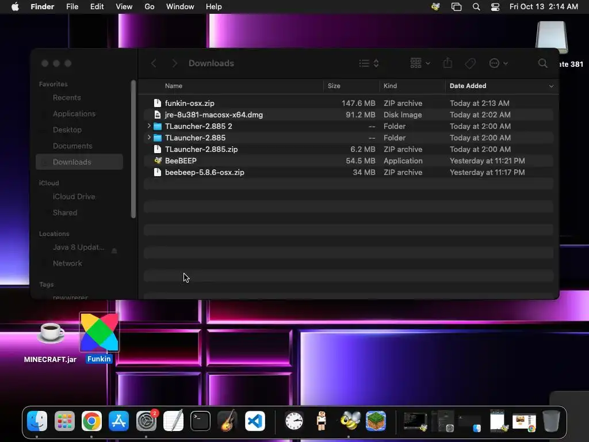Open Desktop in sidebar
Viewport: 589px width, 442px height.
(x=67, y=129)
